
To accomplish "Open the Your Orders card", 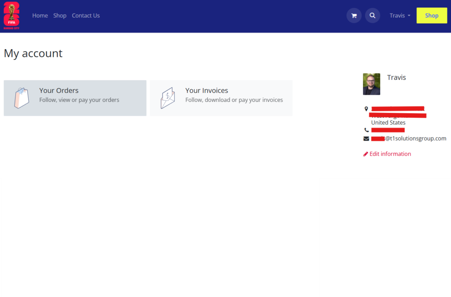I will [x=75, y=97].
